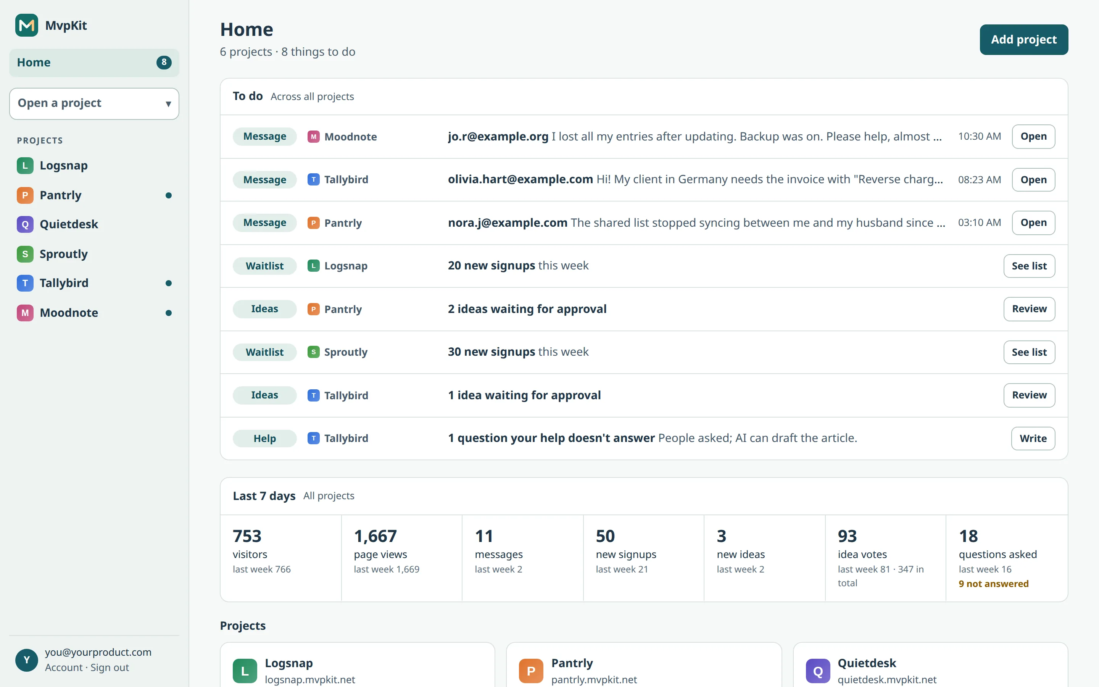Click the '9 not answered' text

(994, 584)
